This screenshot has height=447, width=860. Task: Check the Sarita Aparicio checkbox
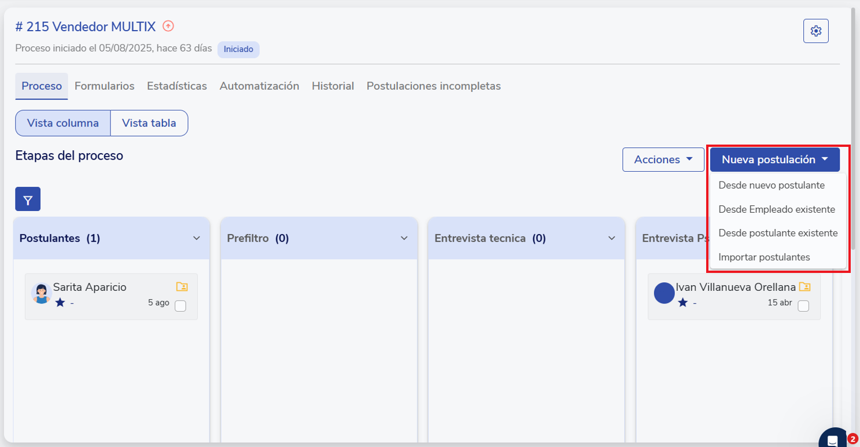point(180,306)
